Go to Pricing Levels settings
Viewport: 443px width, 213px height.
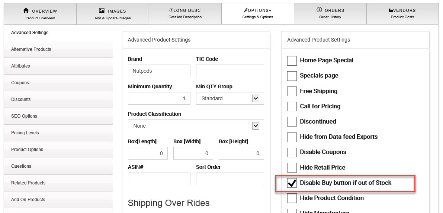(58, 133)
